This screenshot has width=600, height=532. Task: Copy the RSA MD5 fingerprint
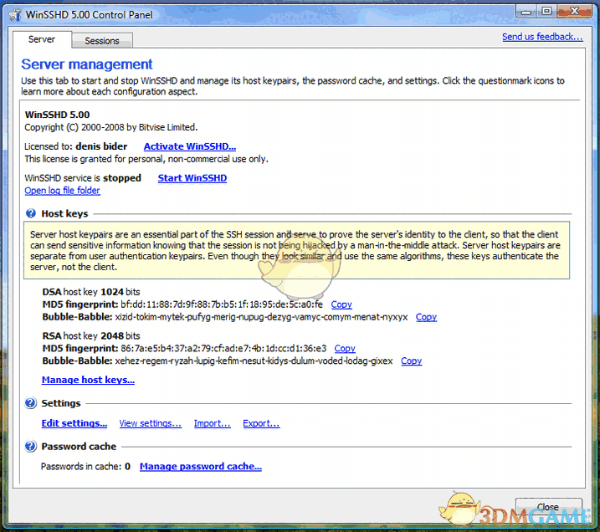345,348
